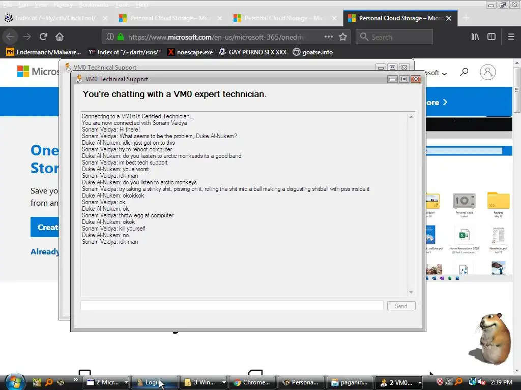521x390 pixels.
Task: Click Send in the VM0 chat
Action: point(401,306)
